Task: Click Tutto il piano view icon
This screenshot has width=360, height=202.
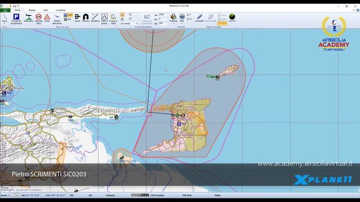Action: [x=104, y=16]
